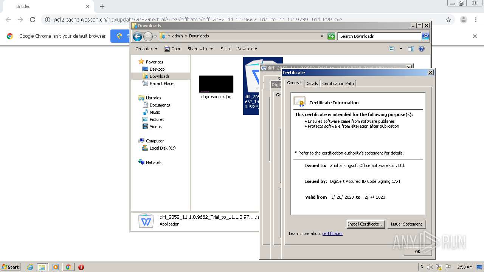Click OK in the Certificate dialog
This screenshot has height=272, width=484.
click(417, 252)
